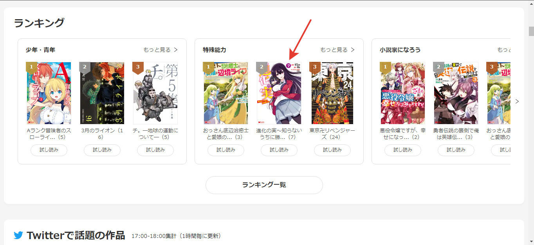This screenshot has height=245, width=534.
Task: Select the 勇者伝説の裏側で cover thumbnail
Action: [x=456, y=93]
